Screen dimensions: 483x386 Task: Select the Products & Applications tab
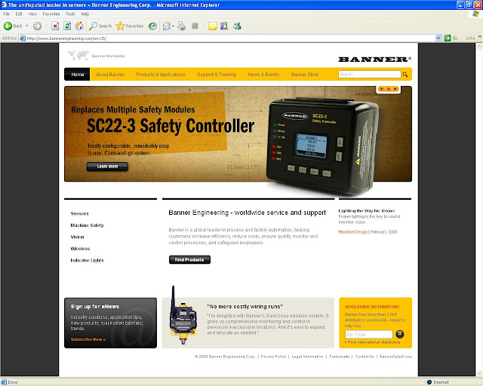pyautogui.click(x=161, y=74)
